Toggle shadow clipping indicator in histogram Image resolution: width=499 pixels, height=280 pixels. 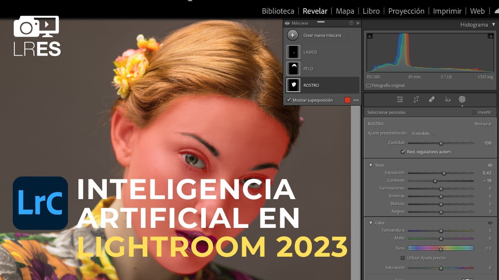click(x=370, y=36)
